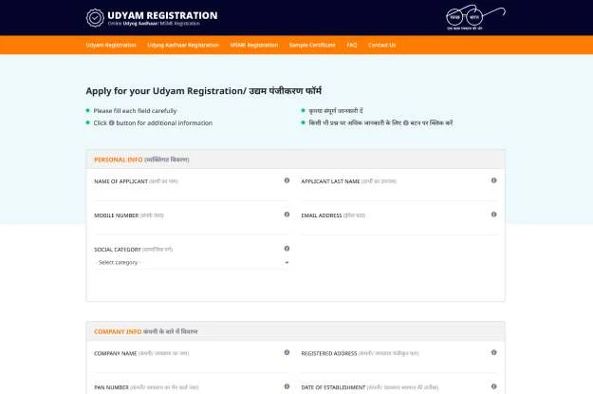Click 'Please fill each field carefully' text
593x394 pixels.
coord(135,111)
